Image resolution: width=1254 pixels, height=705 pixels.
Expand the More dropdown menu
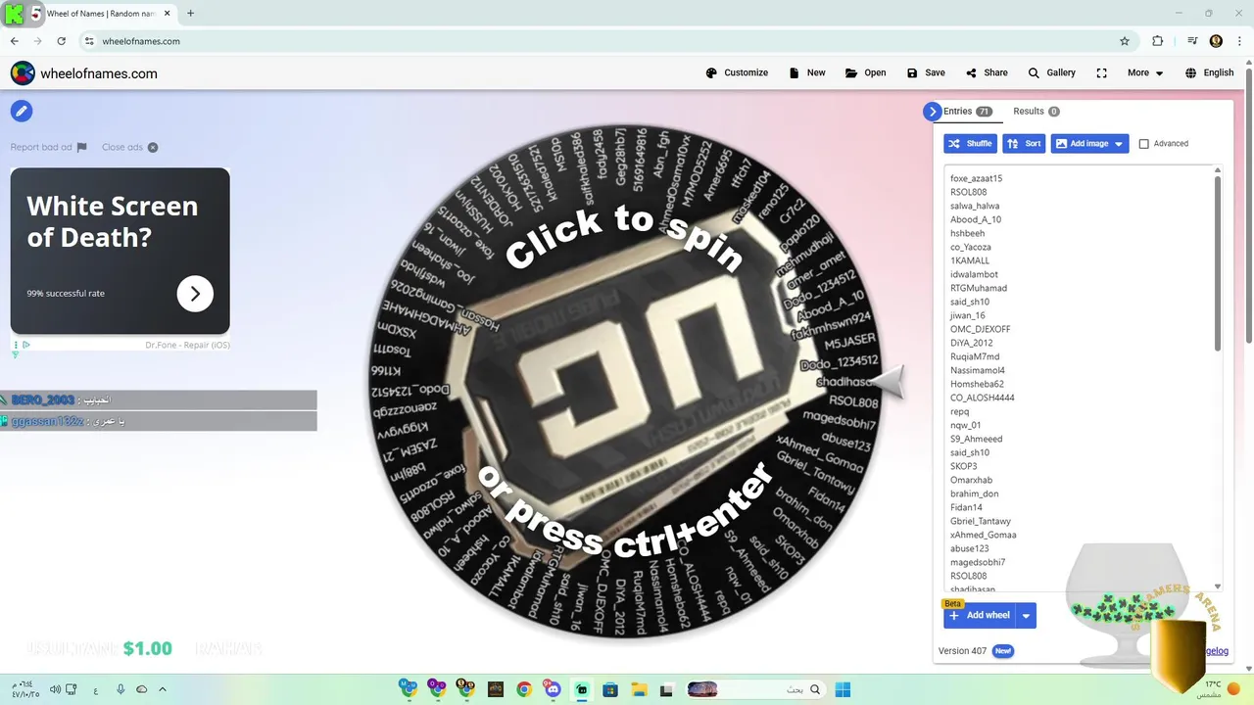tap(1145, 72)
